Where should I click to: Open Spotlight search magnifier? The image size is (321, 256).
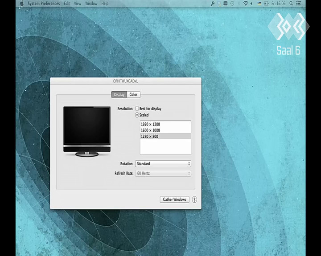[291, 4]
